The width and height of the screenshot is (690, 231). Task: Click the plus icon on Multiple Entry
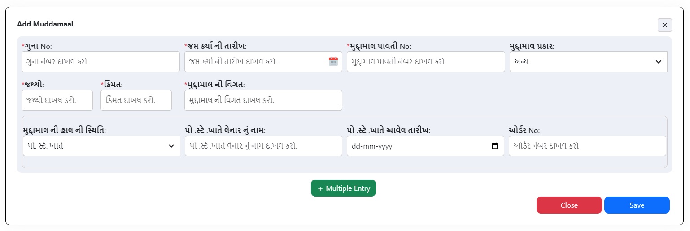tap(320, 189)
